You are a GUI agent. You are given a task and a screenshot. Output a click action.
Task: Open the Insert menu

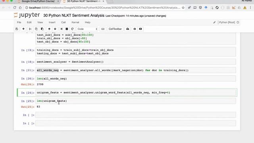[x=52, y=22]
